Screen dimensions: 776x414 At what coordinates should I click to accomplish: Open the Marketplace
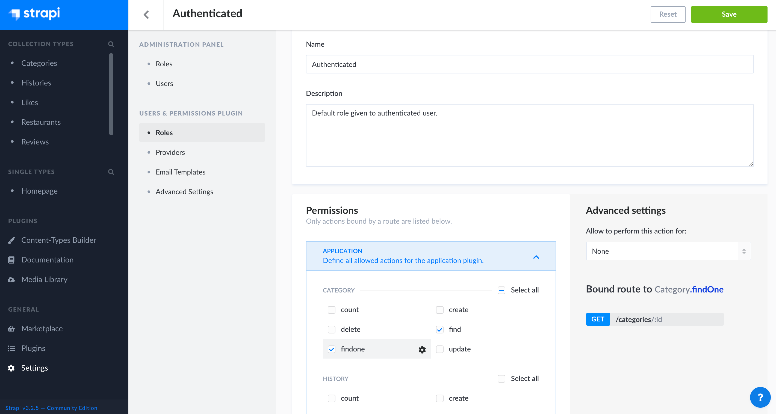click(x=42, y=328)
